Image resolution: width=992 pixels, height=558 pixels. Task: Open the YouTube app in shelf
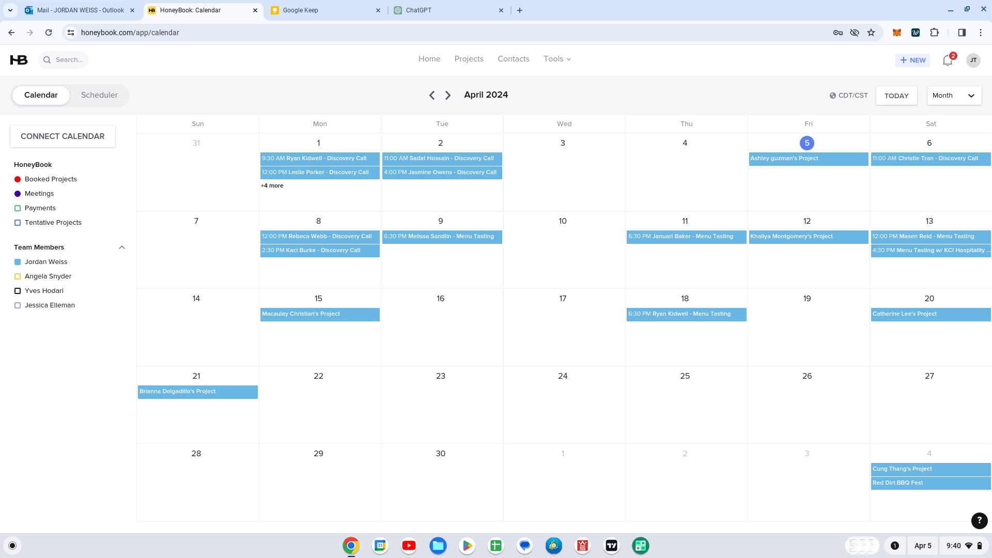409,546
